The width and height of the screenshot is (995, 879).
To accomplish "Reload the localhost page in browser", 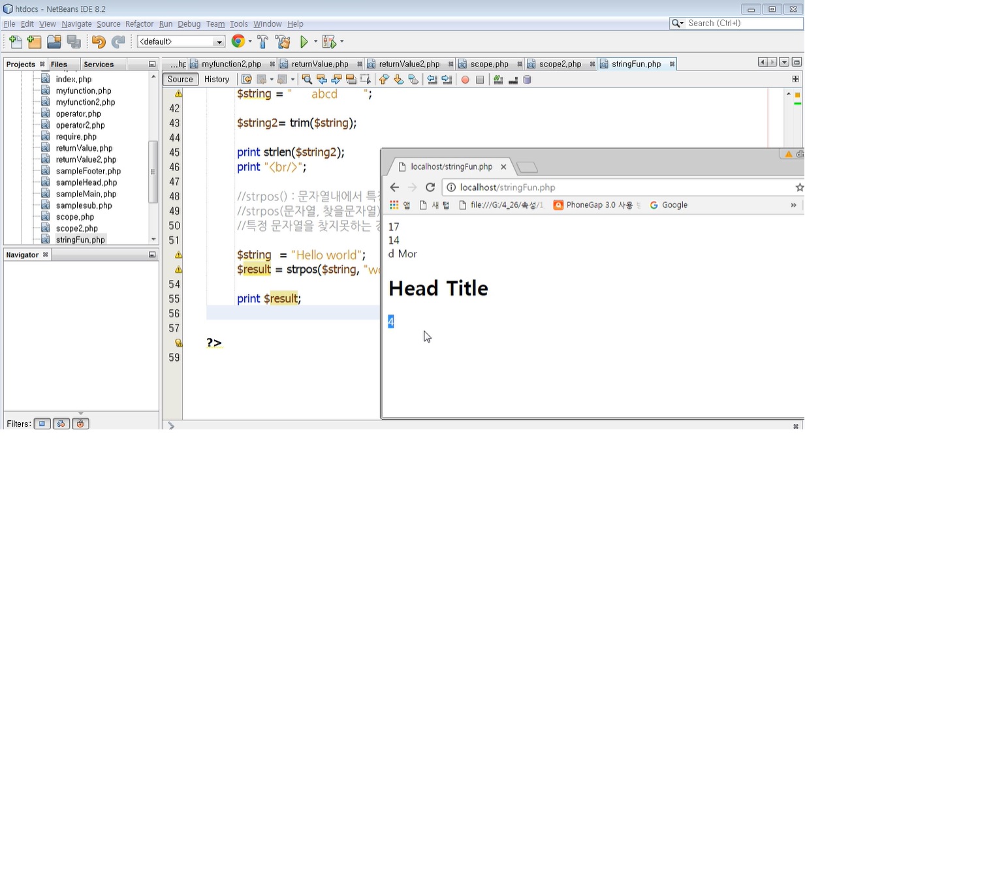I will (430, 187).
